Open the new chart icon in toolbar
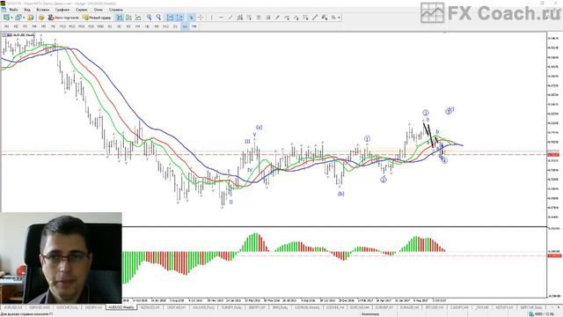Screen dimensions: 563x317 coord(6,18)
